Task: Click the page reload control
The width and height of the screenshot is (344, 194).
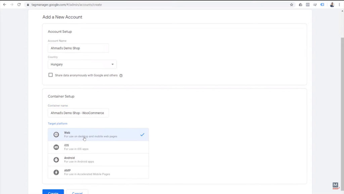Action: [x=19, y=4]
